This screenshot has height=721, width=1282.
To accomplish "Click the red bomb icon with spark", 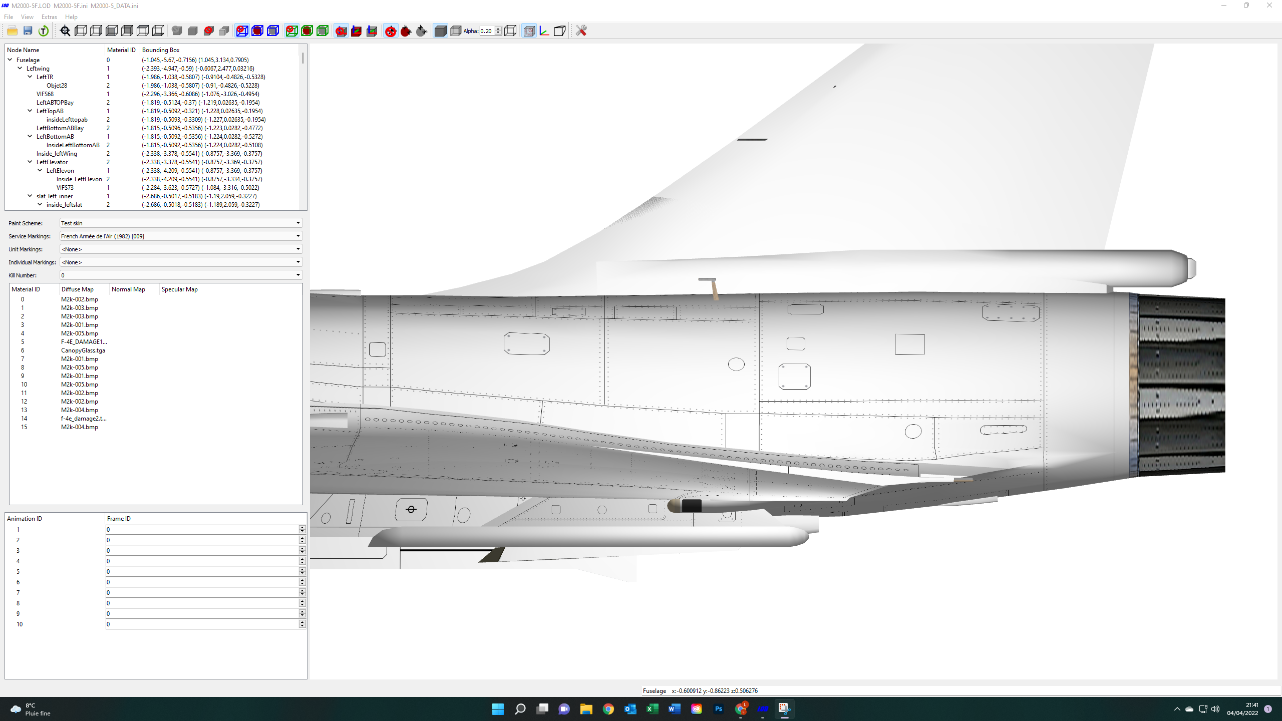I will tap(406, 31).
